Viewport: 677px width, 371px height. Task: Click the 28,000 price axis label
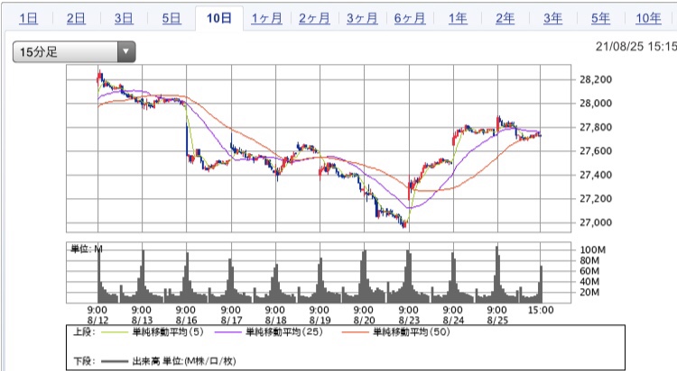[x=596, y=104]
